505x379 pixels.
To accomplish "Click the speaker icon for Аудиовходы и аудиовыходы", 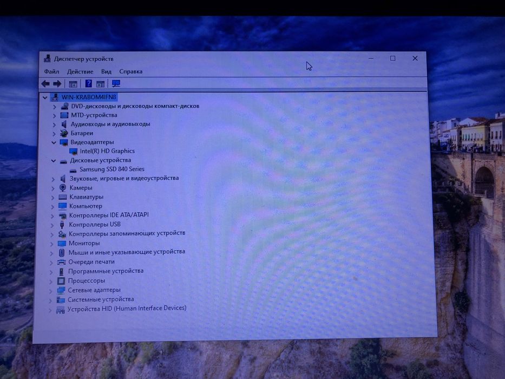I will coord(64,124).
